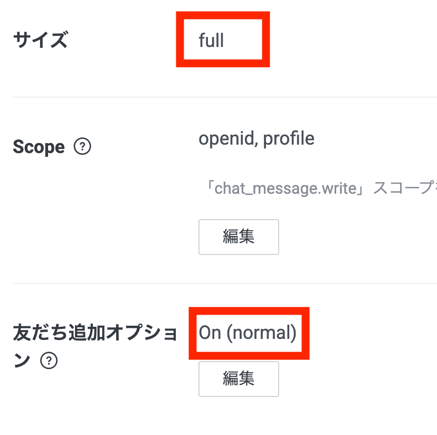The width and height of the screenshot is (437, 435).
Task: Click the help icon next to Scope
Action: (82, 147)
